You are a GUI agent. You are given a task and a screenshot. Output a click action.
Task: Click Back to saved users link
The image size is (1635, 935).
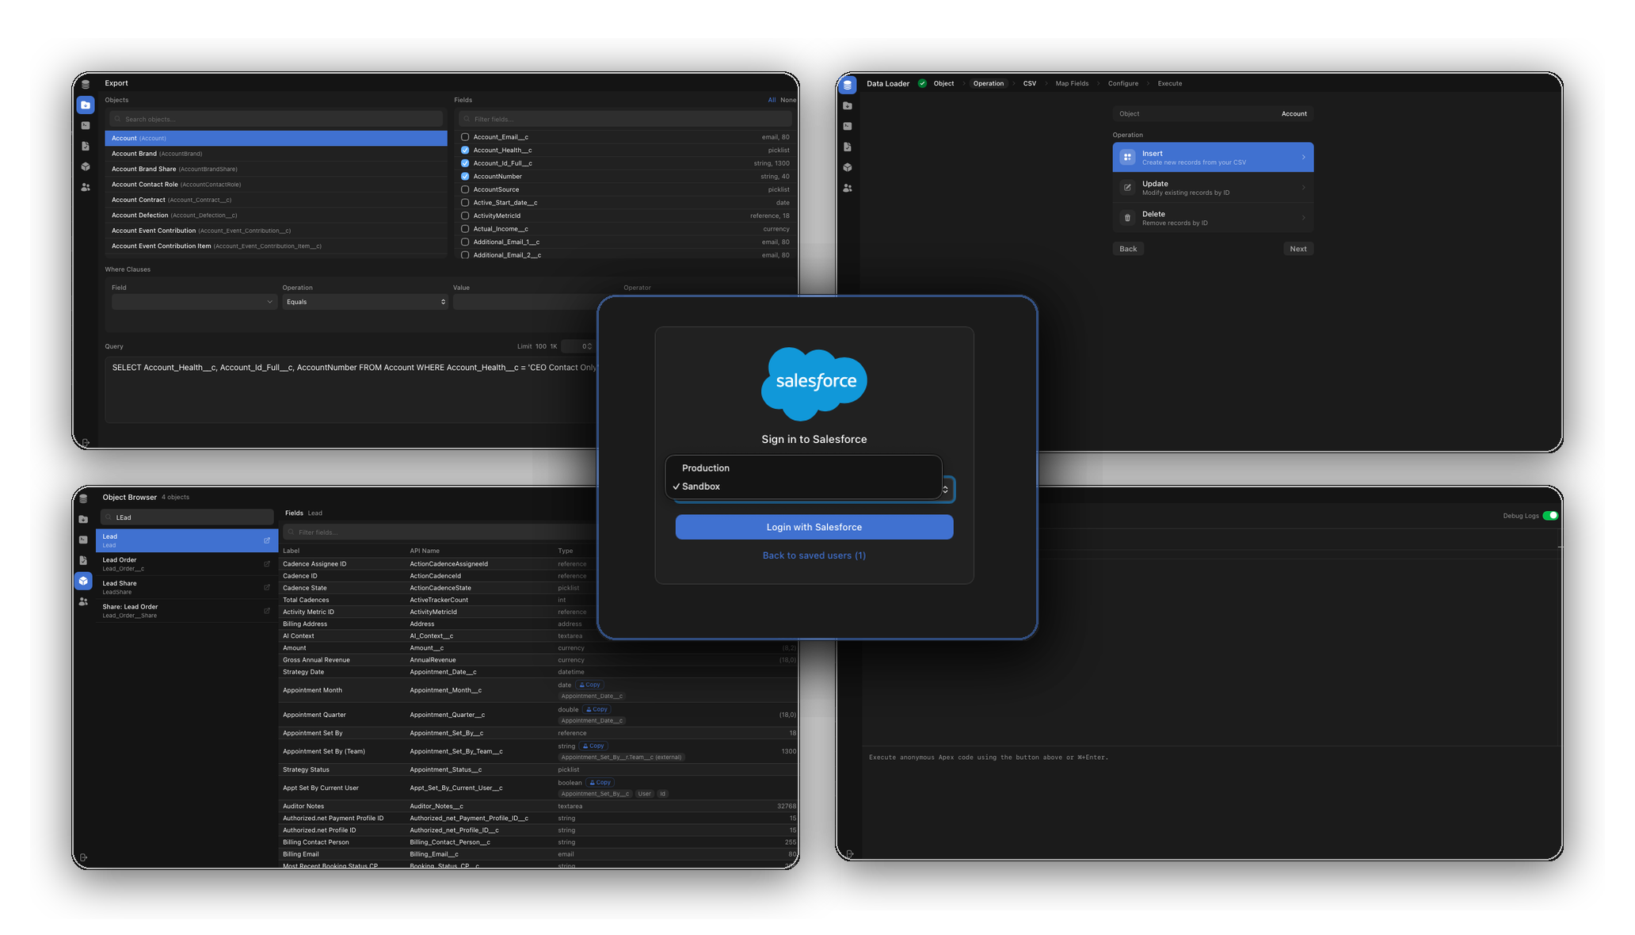tap(814, 555)
